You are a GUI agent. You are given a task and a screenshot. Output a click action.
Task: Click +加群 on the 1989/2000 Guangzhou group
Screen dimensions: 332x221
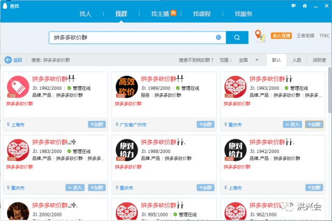(x=205, y=125)
